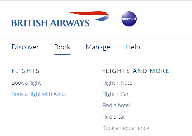Click the British Airways wordmark logo
This screenshot has width=192, height=136.
pos(50,23)
